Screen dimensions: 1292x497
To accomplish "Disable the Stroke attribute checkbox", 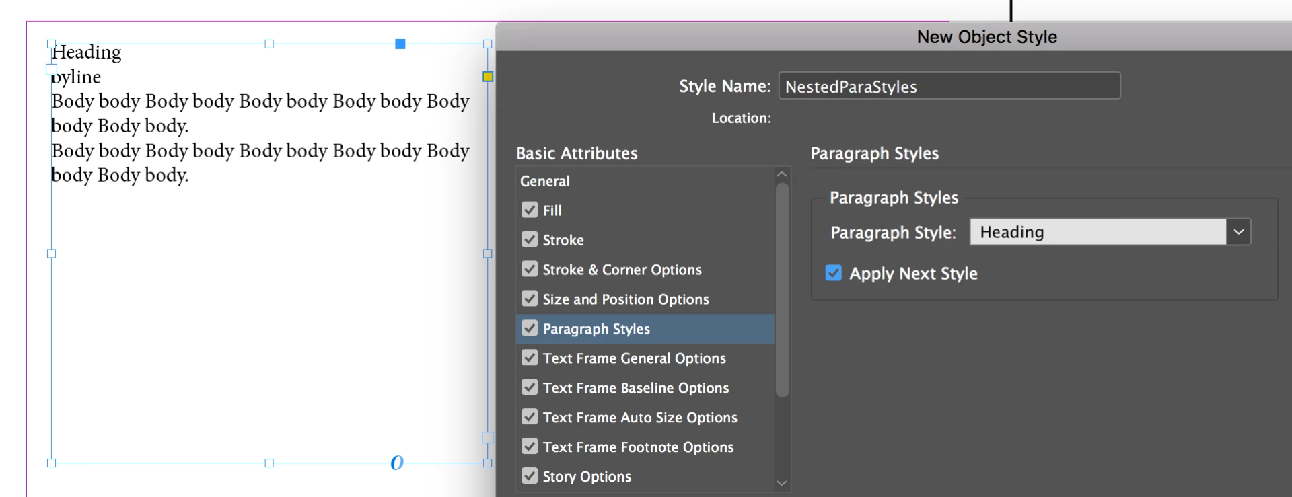I will [530, 240].
